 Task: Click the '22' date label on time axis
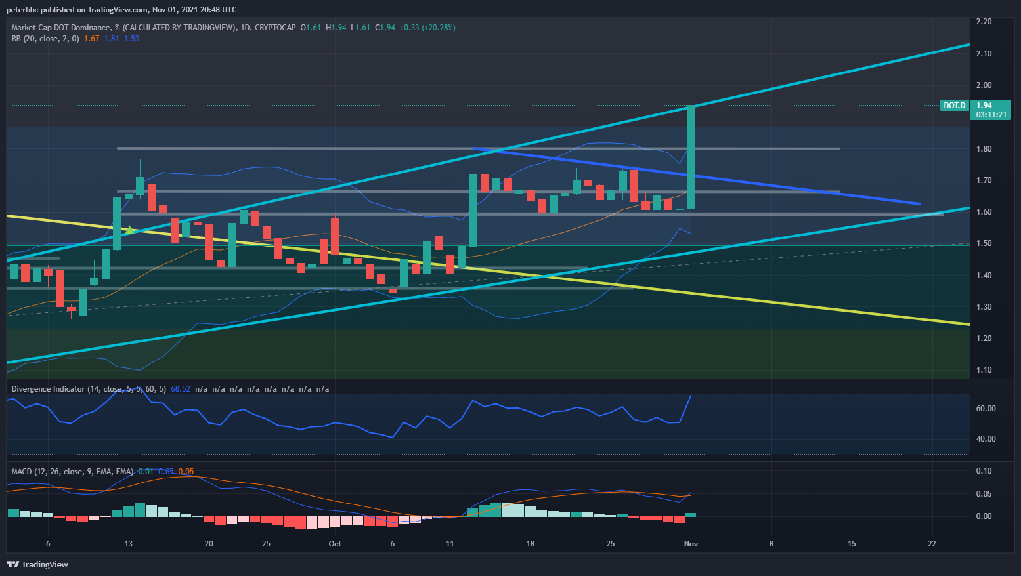tap(932, 544)
